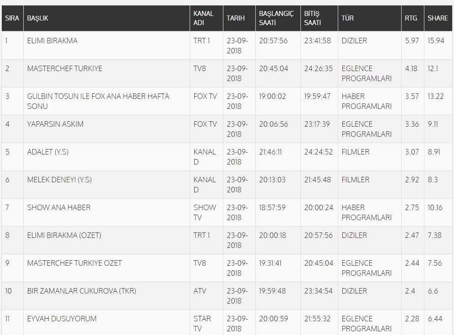Click the ADALET (Y.S) title
Screen dimensions: 454x335
tap(48, 152)
